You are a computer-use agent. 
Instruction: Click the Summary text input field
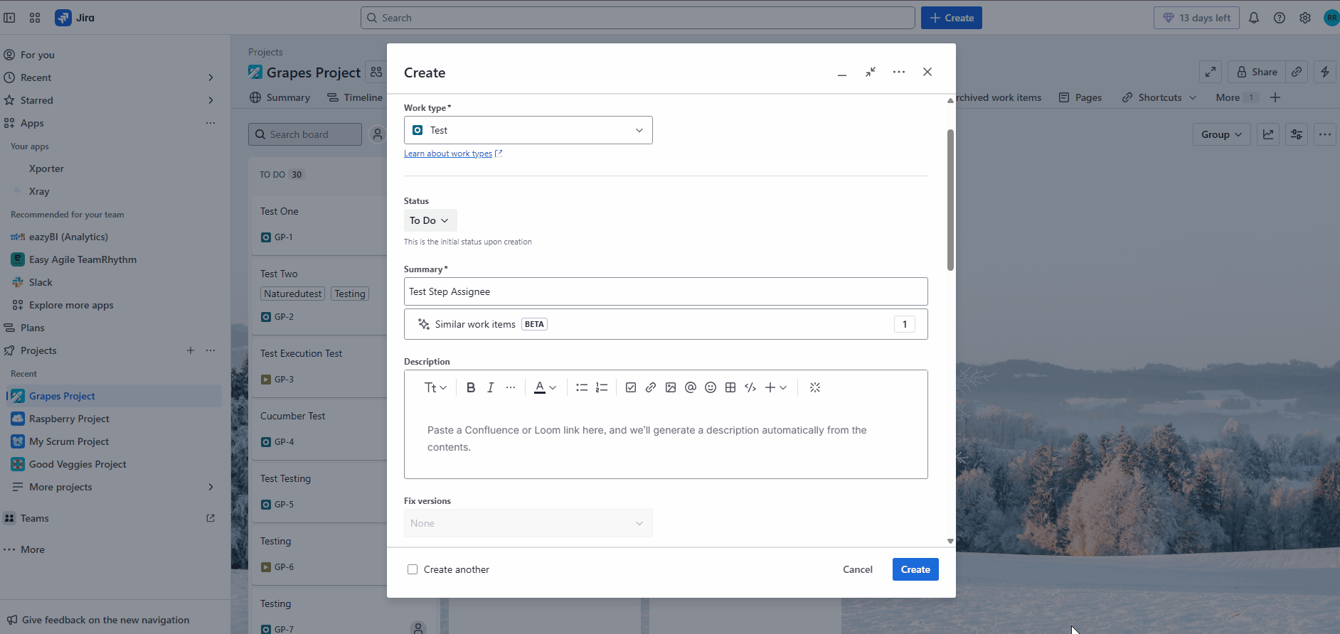tap(665, 291)
